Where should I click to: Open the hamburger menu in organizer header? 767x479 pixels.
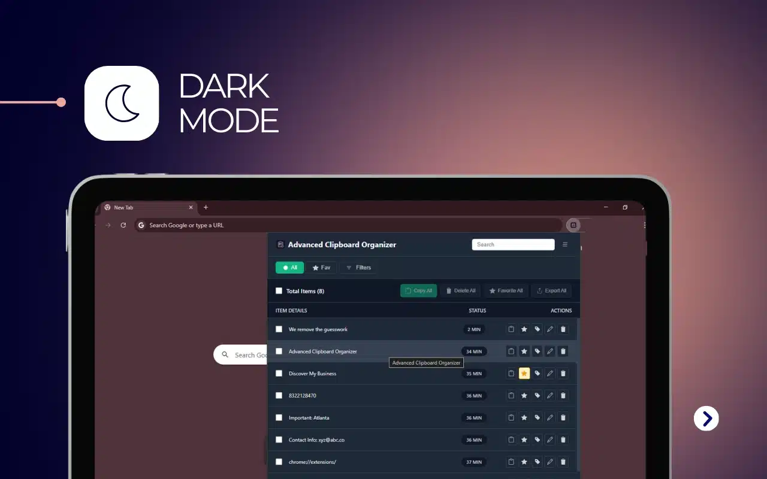pos(565,244)
